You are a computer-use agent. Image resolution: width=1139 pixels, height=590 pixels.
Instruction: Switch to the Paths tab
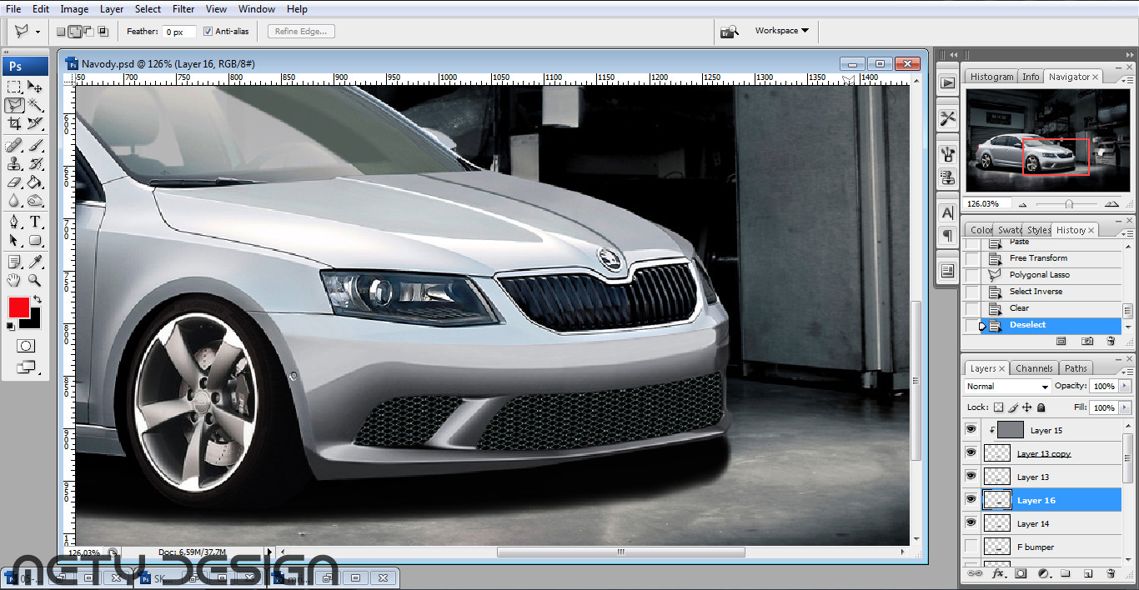(1076, 368)
